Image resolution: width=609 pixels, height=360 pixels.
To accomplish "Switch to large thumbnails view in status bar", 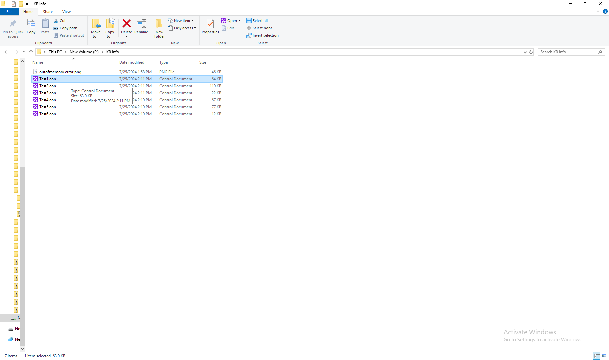I will 604,356.
